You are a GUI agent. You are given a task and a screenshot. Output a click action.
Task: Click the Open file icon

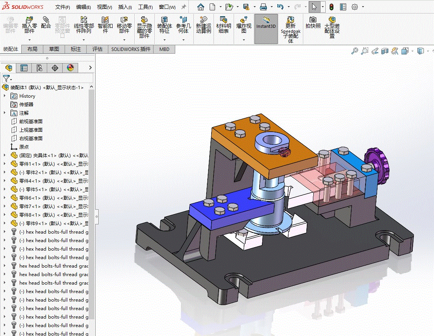click(229, 7)
